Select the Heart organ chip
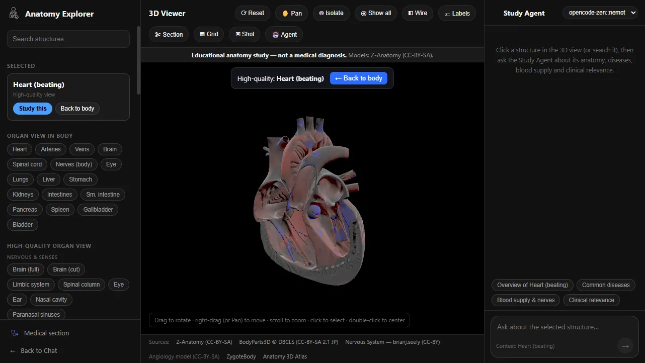The height and width of the screenshot is (363, 645). click(x=20, y=149)
